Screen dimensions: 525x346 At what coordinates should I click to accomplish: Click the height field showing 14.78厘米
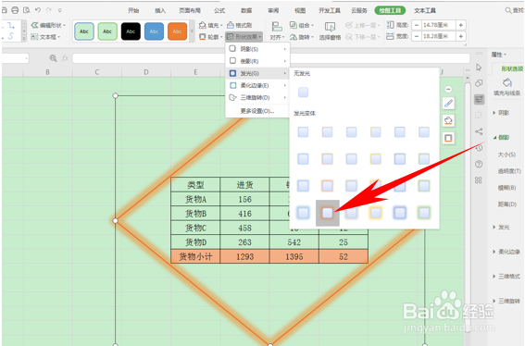point(438,25)
